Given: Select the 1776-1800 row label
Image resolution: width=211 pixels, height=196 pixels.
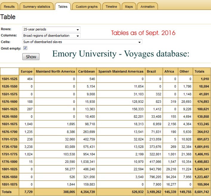Looking at the screenshot, I should click(x=10, y=161).
